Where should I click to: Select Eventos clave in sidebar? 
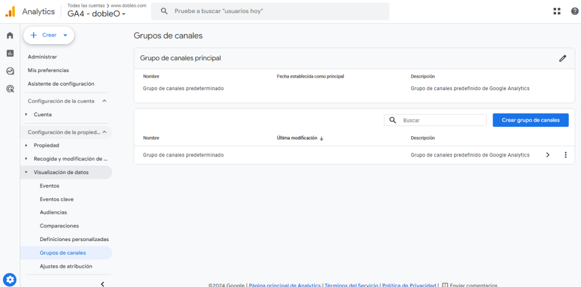(x=57, y=199)
